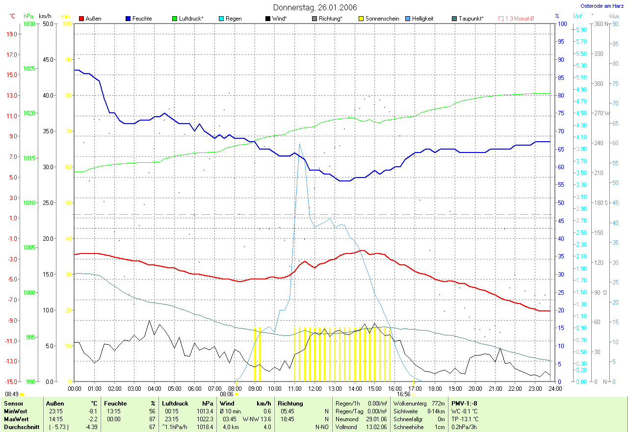
Task: Toggle the 1.3 Monat-Ø legend checkbox
Action: pos(501,19)
